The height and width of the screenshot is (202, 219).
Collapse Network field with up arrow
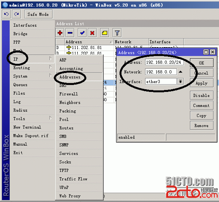click(x=180, y=72)
